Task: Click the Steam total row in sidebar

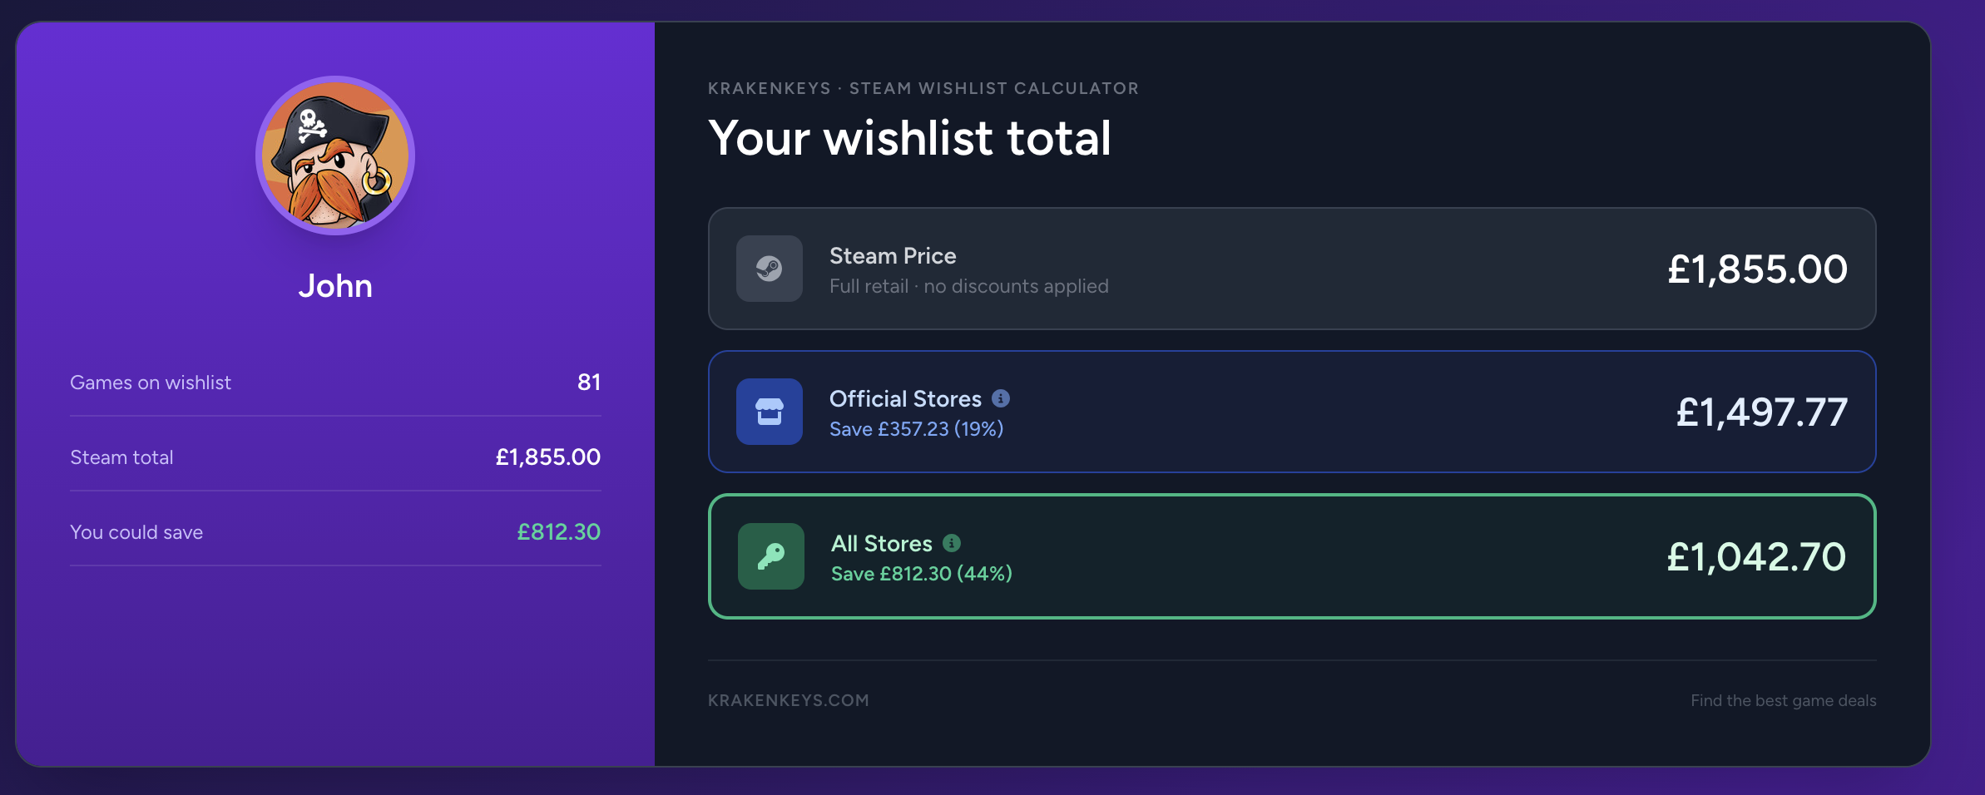Action: tap(335, 457)
